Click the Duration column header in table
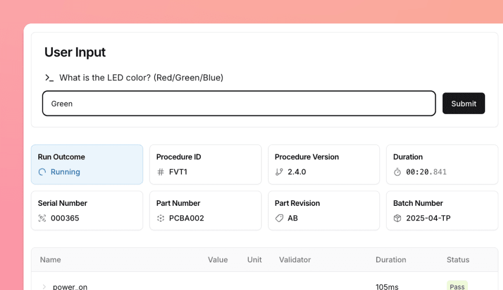The width and height of the screenshot is (503, 290). [x=391, y=260]
